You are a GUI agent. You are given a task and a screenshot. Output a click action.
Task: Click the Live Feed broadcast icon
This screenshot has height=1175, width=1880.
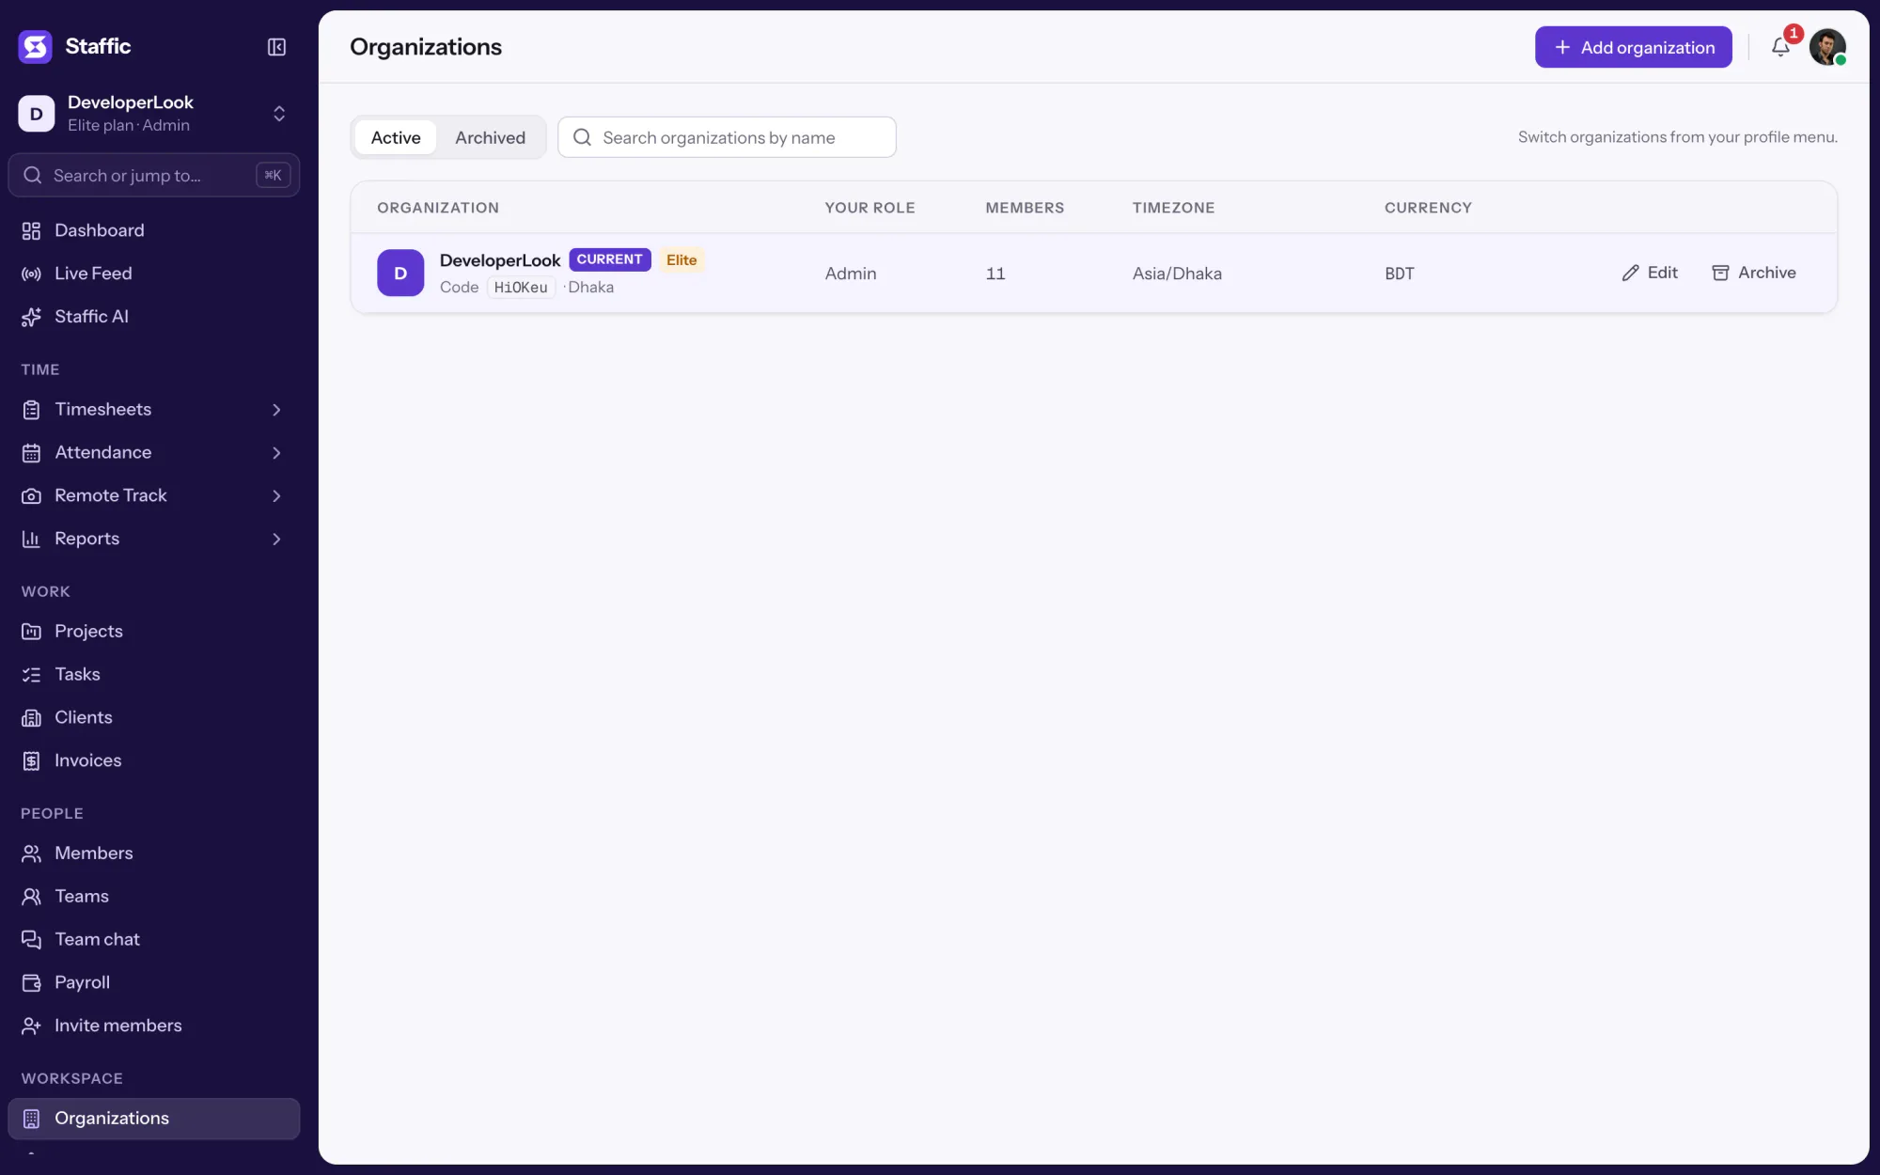[x=31, y=274]
